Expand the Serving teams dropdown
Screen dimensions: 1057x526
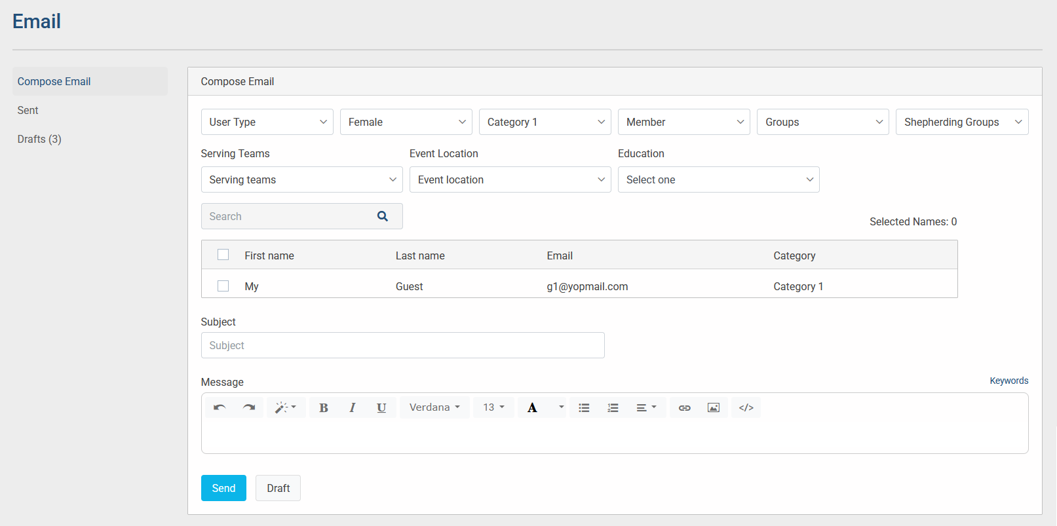301,179
